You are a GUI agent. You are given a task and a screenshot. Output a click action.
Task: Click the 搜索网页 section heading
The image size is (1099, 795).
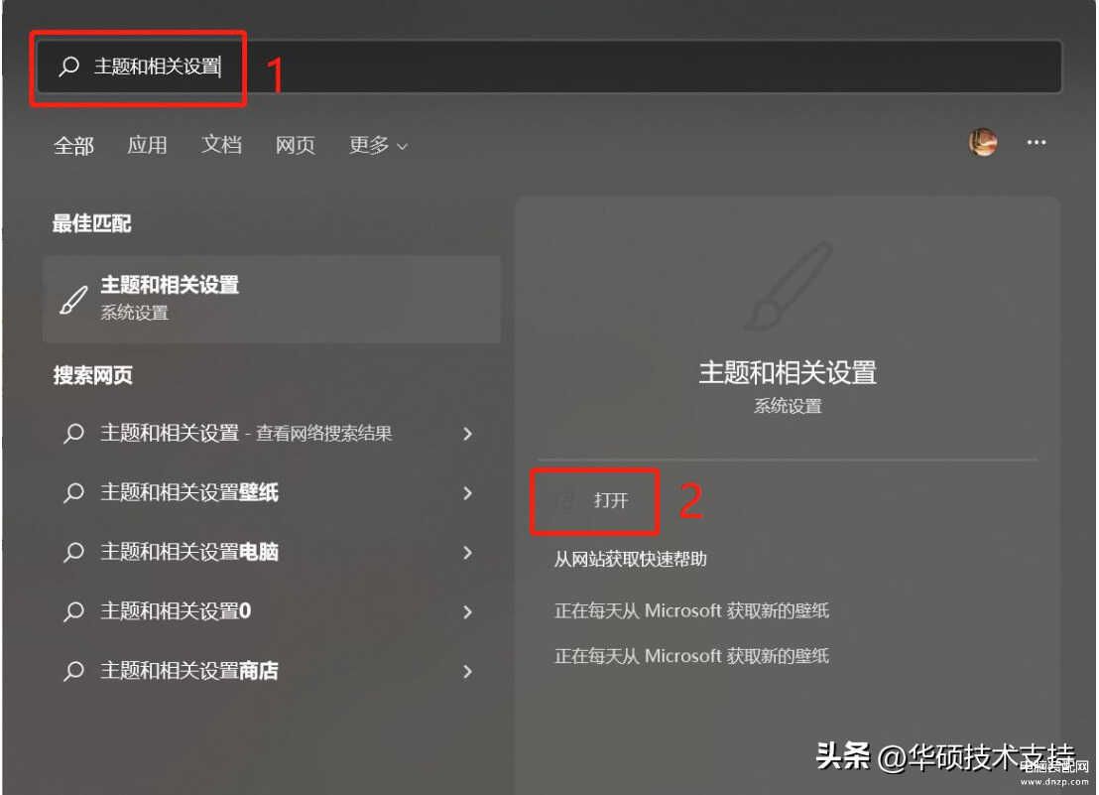tap(92, 375)
